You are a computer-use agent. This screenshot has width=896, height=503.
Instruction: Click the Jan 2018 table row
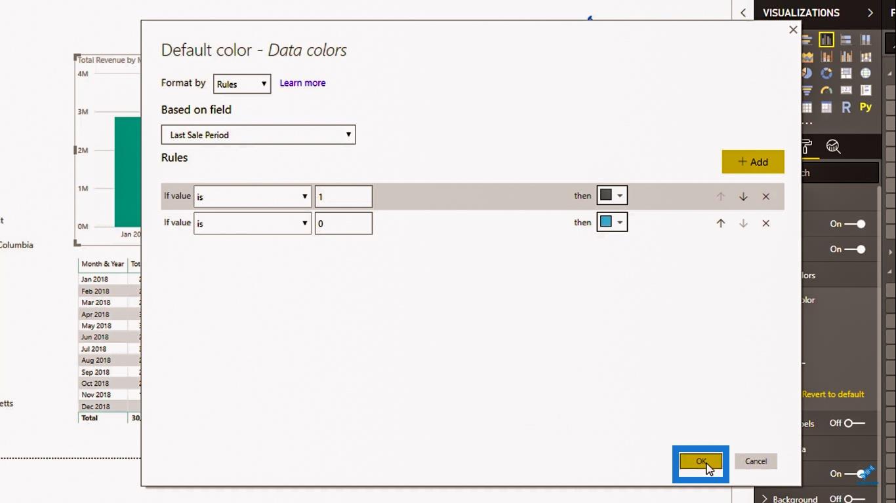[109, 279]
